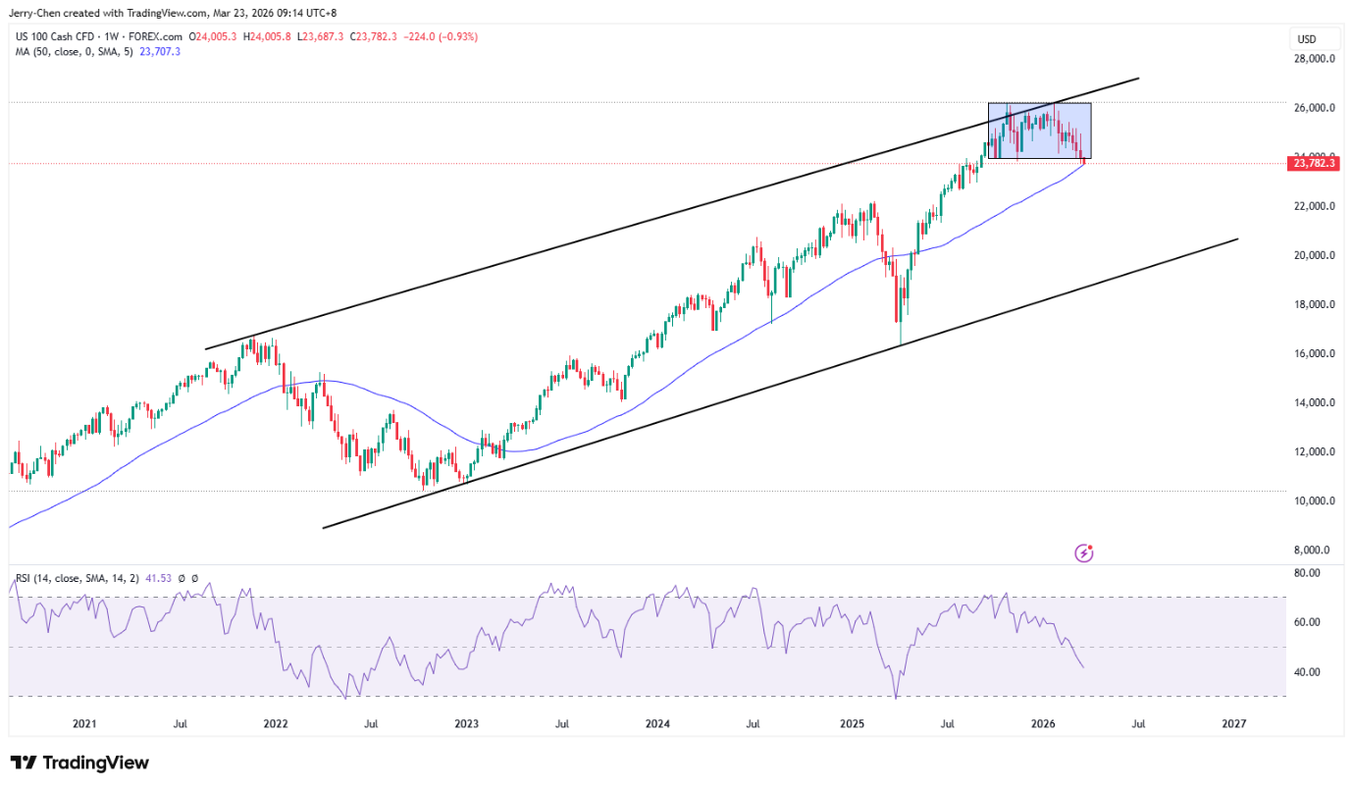This screenshot has height=789, width=1353.
Task: Select the blue highlighted rectangle on the chart
Action: tap(1039, 131)
